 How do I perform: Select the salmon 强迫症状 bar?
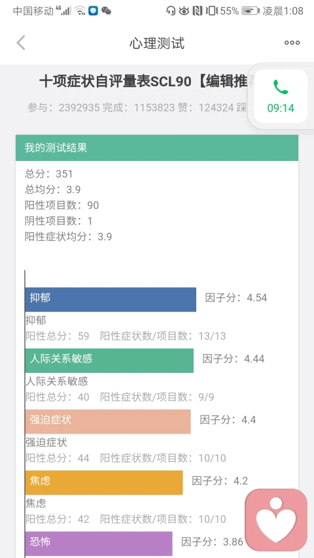tap(108, 421)
